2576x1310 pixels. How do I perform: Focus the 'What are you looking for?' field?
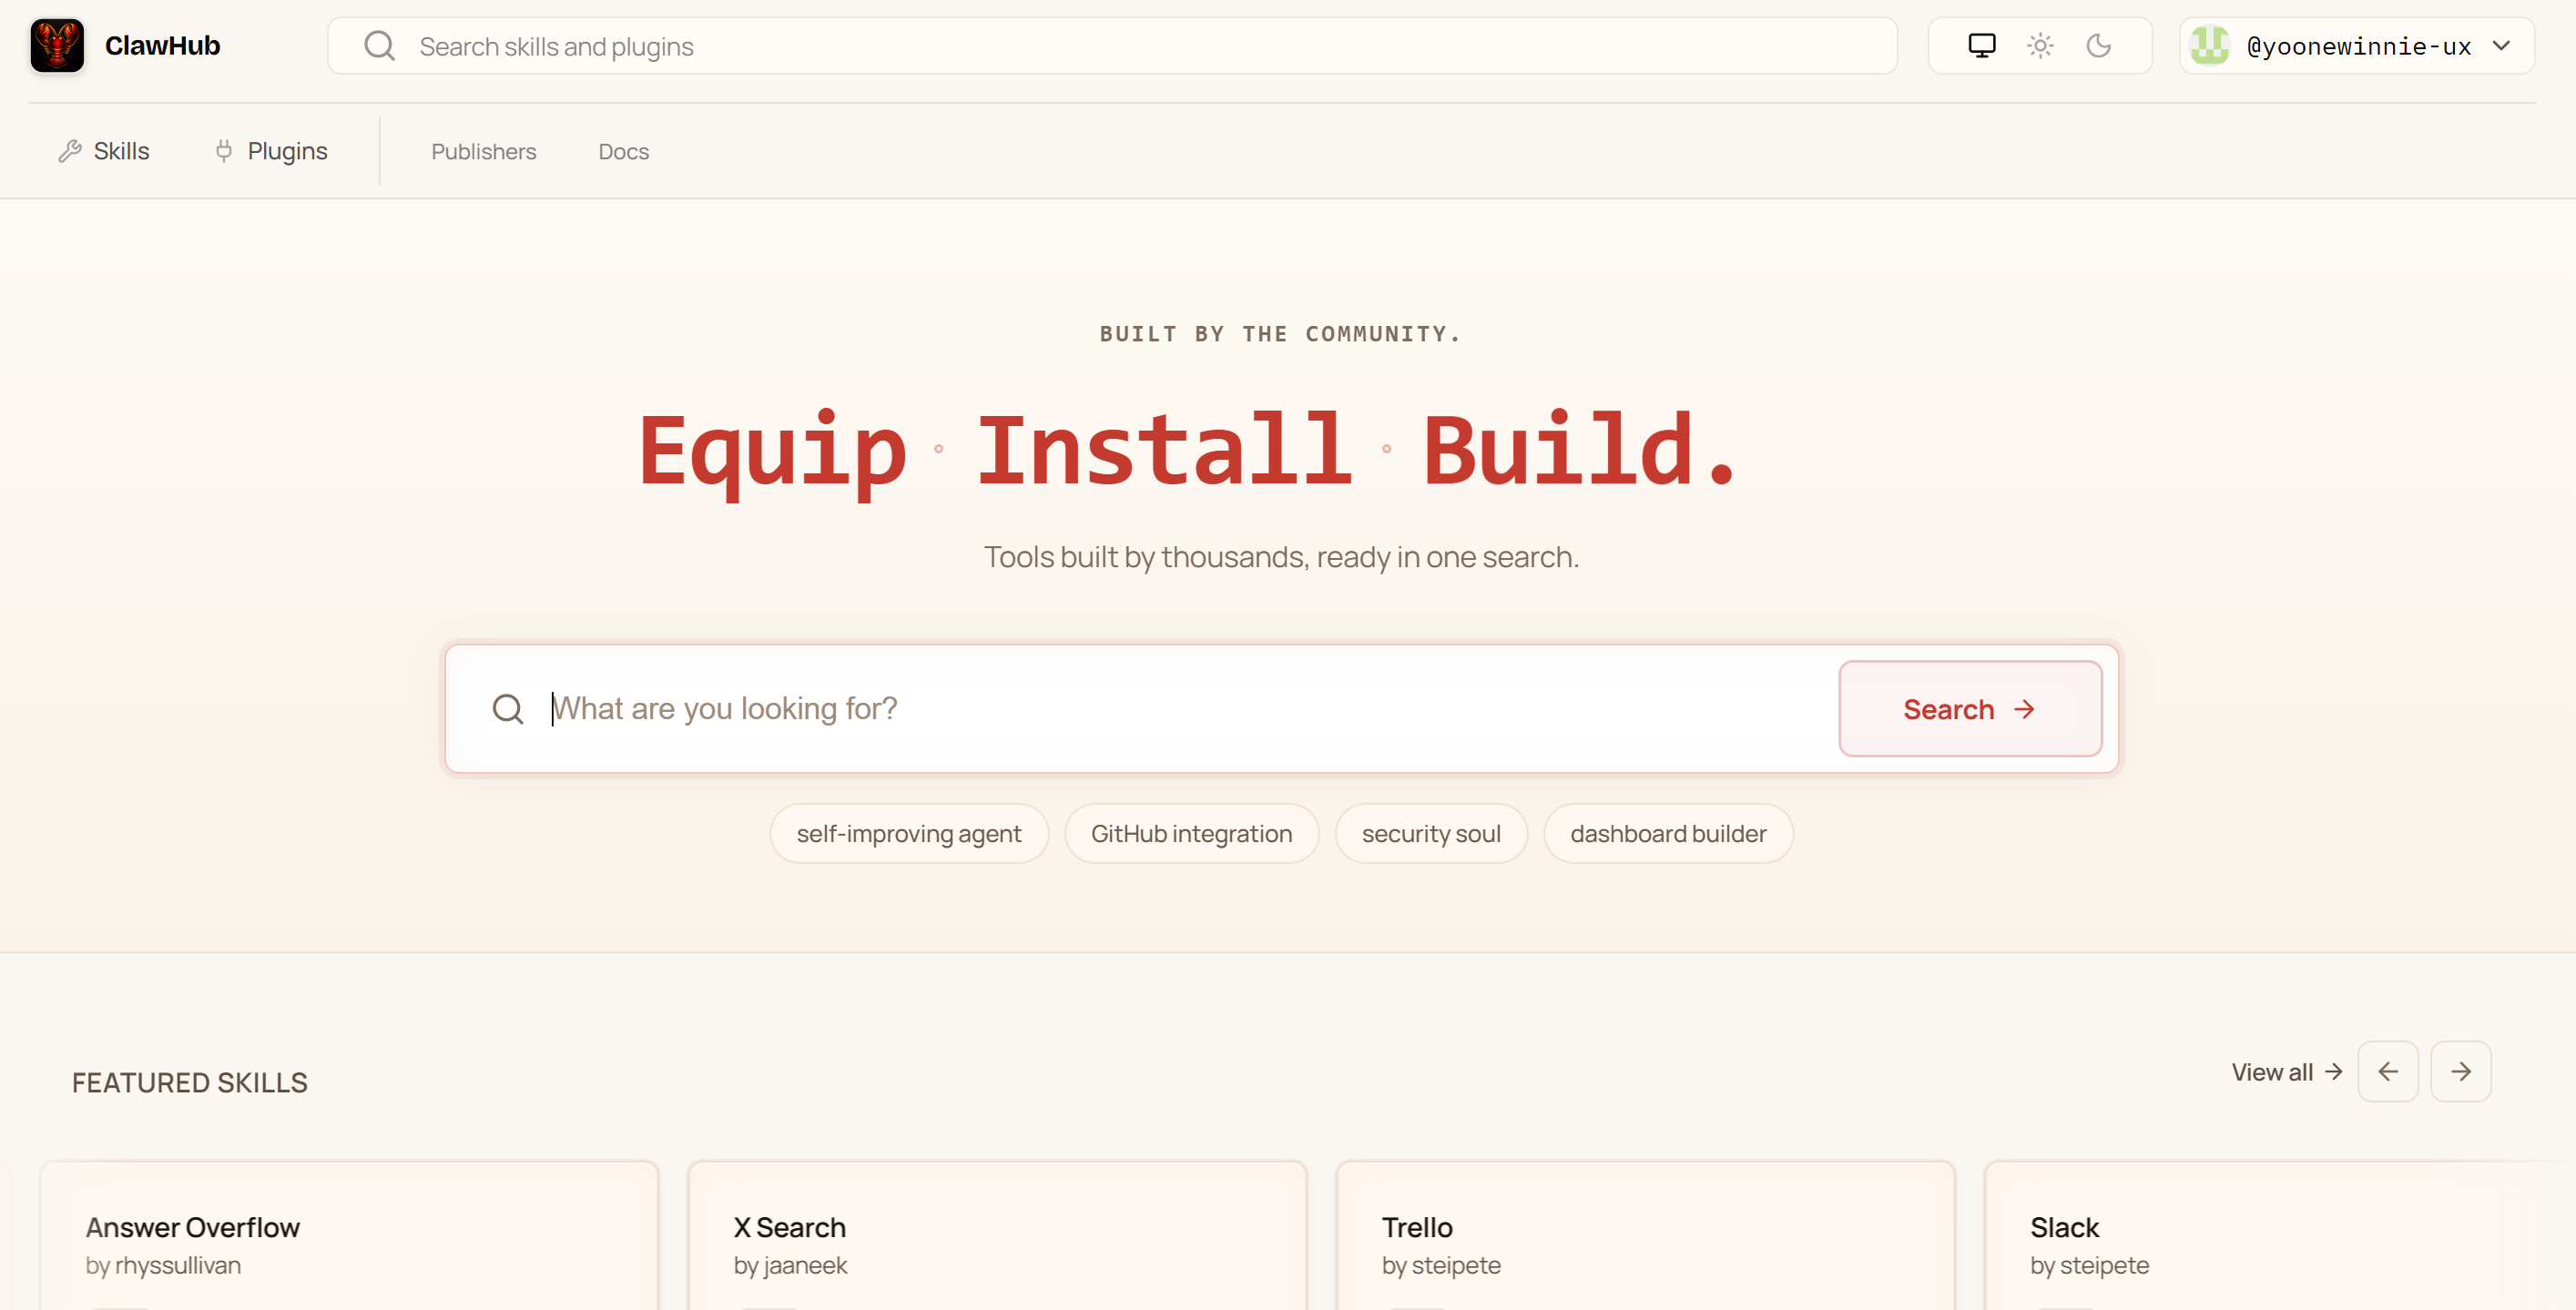pyautogui.click(x=1190, y=709)
